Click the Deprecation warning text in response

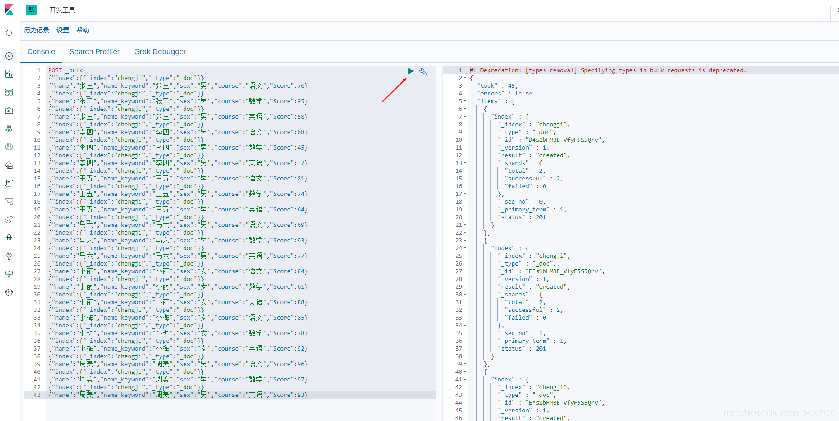coord(608,70)
